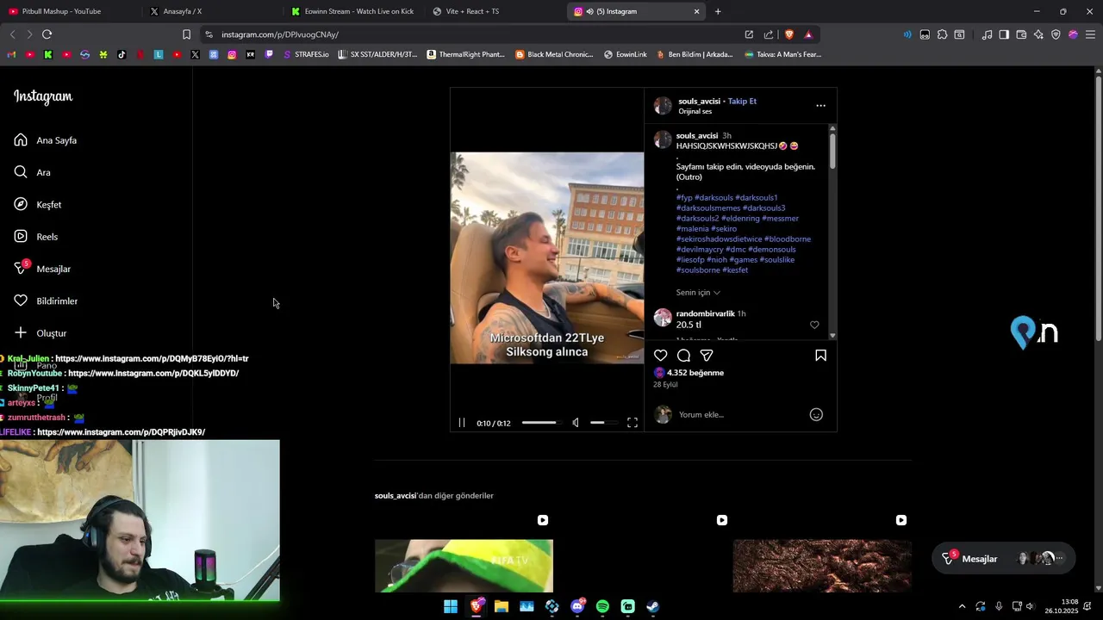Share the post via paper plane icon
The width and height of the screenshot is (1103, 620).
click(707, 356)
